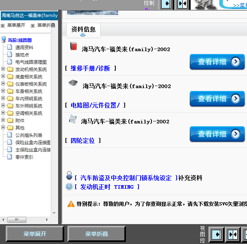This screenshot has height=244, width=247.
Task: Expand the 底盘相关系统 tree node
Action: pyautogui.click(x=3, y=76)
